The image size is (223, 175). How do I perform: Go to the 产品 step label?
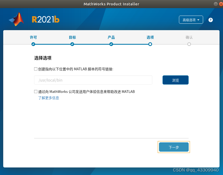click(111, 37)
